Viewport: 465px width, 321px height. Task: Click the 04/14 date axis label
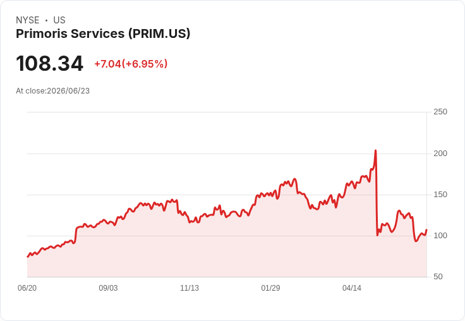[x=352, y=288]
